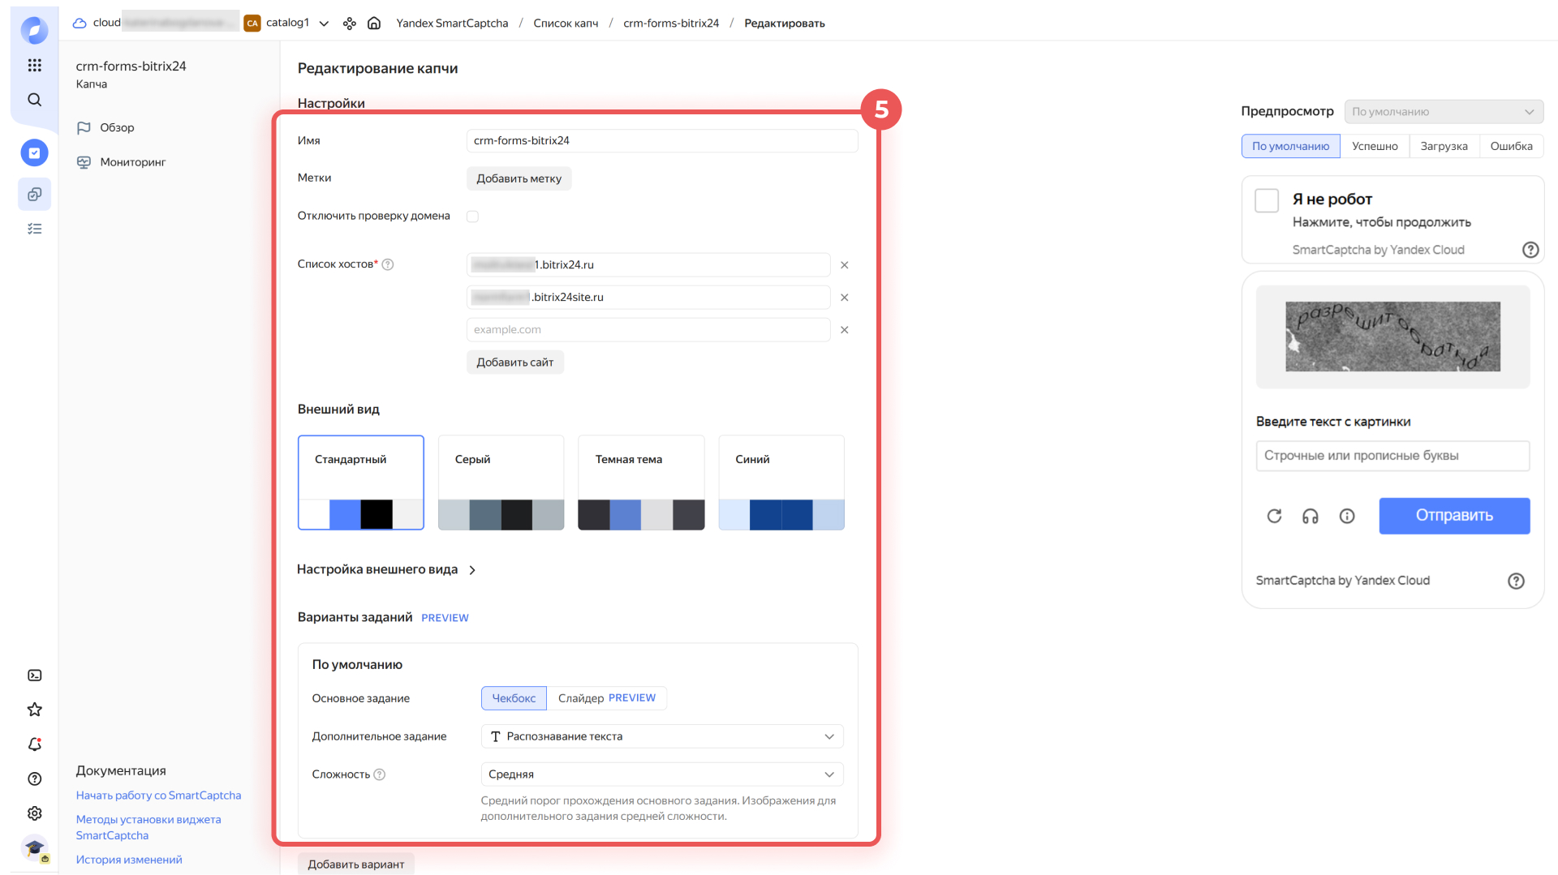Switch preview to Успешно tab
Image resolution: width=1558 pixels, height=875 pixels.
click(x=1375, y=146)
